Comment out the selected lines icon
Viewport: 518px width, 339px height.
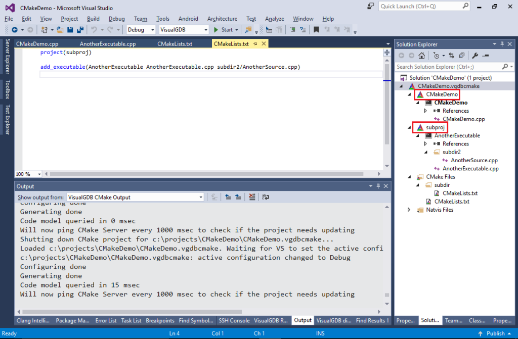point(293,30)
